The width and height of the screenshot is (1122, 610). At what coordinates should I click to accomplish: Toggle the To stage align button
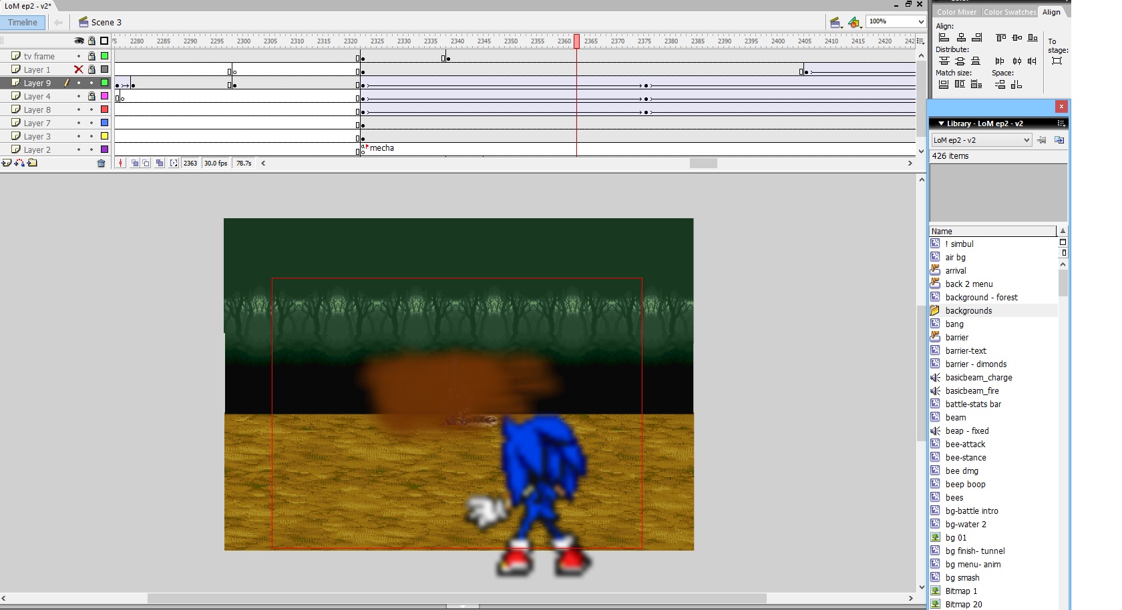1057,61
